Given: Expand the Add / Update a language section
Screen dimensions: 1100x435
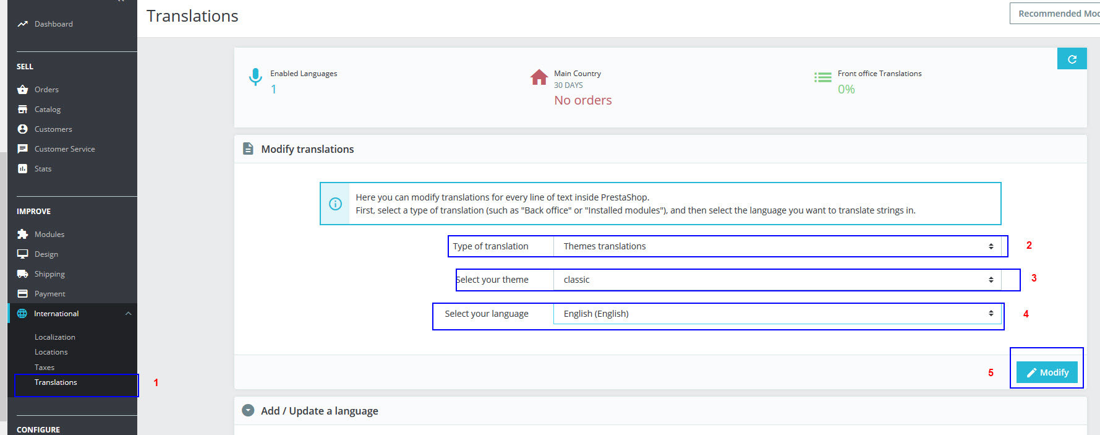Looking at the screenshot, I should pyautogui.click(x=248, y=411).
